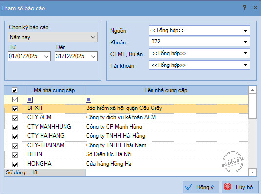This screenshot has height=194, width=261.
Task: Click filter icon under Tên nhà cung cấp
Action: [x=88, y=100]
